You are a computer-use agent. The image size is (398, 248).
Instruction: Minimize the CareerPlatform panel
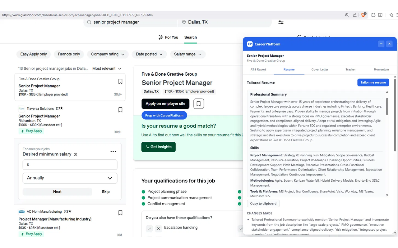(x=381, y=44)
